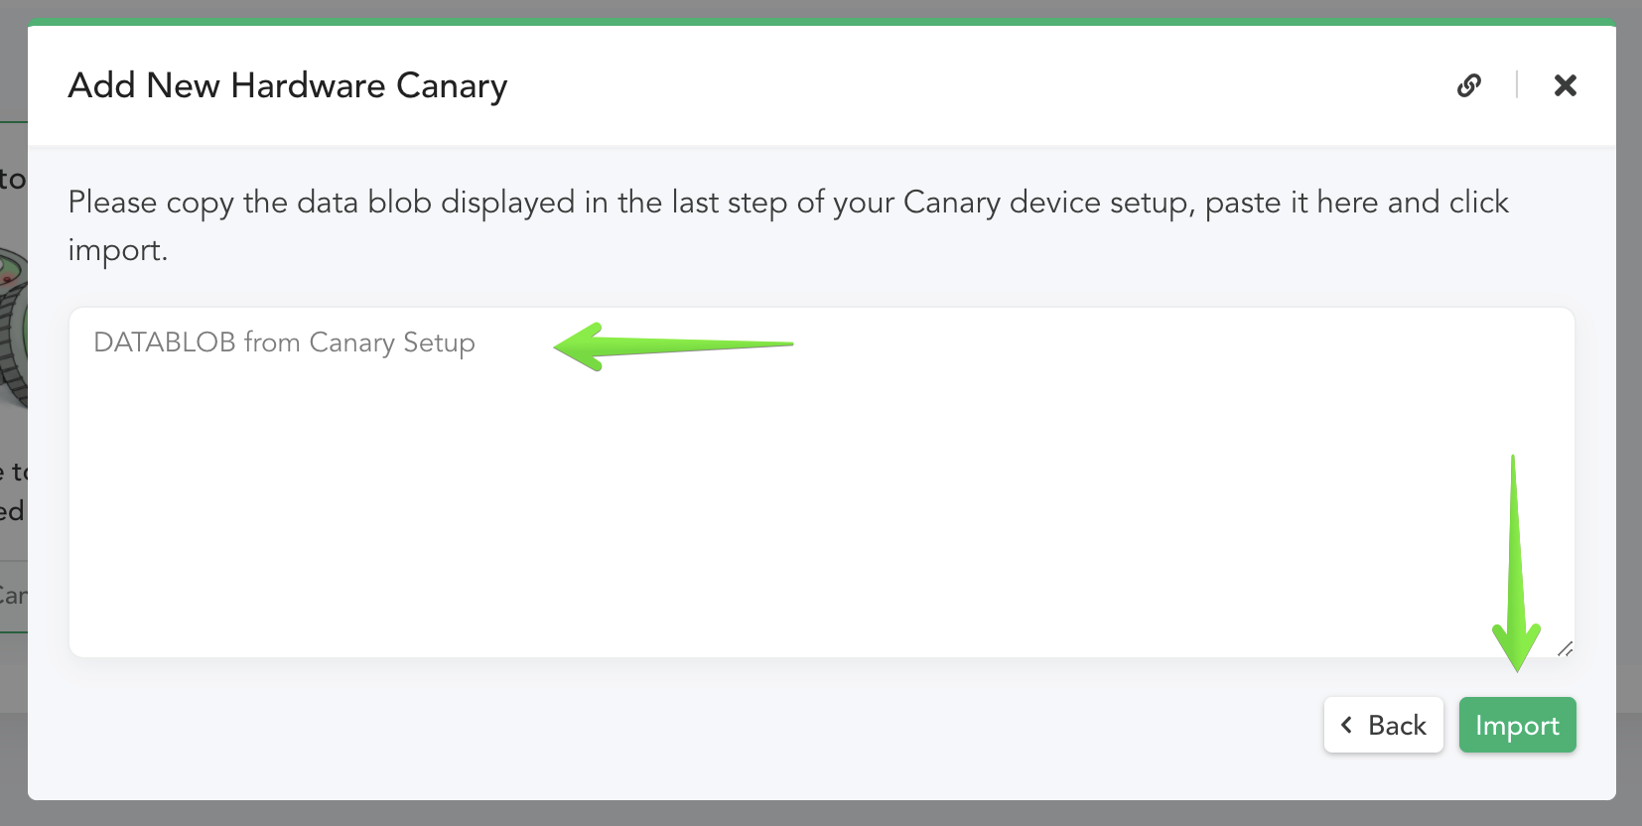Close the Add New Hardware Canary dialog
The height and width of the screenshot is (826, 1642).
click(1566, 85)
